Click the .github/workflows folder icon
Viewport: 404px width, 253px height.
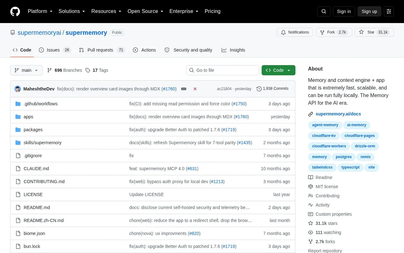coord(18,104)
